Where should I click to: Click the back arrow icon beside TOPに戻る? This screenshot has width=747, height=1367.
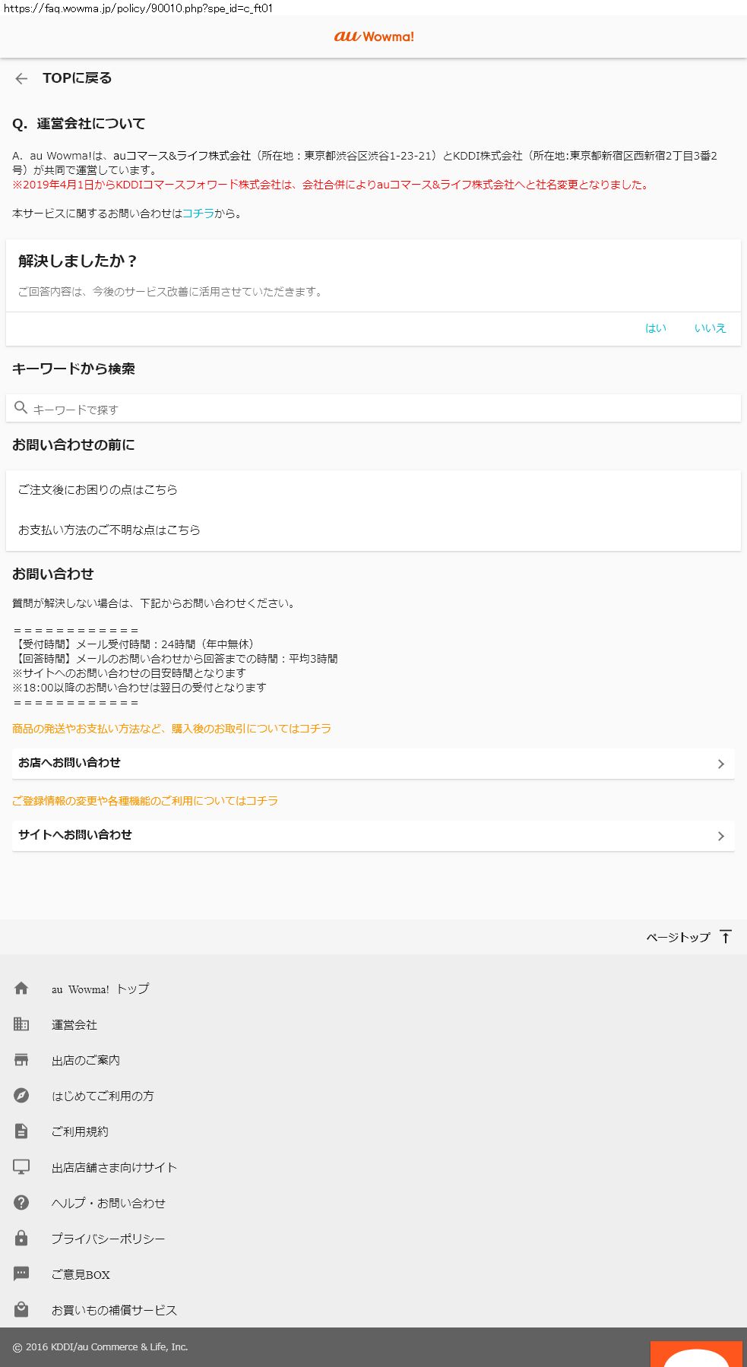(21, 78)
